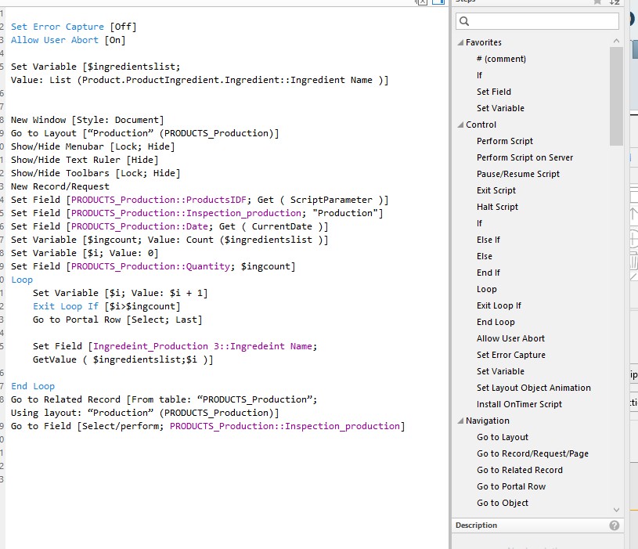
Task: Select 'Exit Script' step
Action: [496, 190]
